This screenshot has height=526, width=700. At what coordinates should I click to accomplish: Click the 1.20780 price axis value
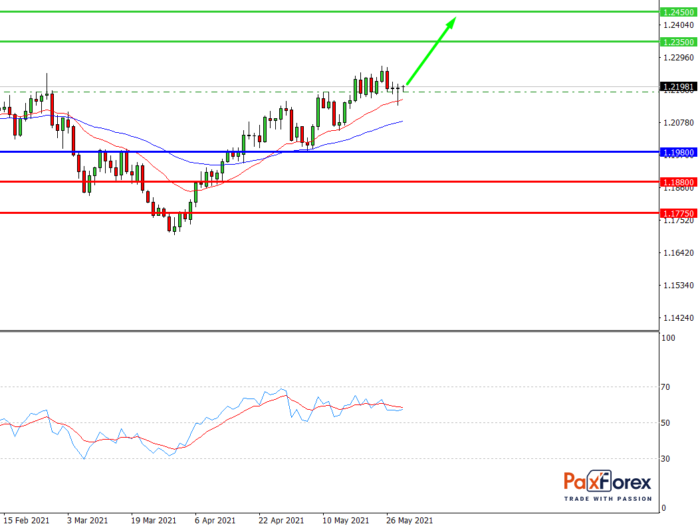(679, 123)
